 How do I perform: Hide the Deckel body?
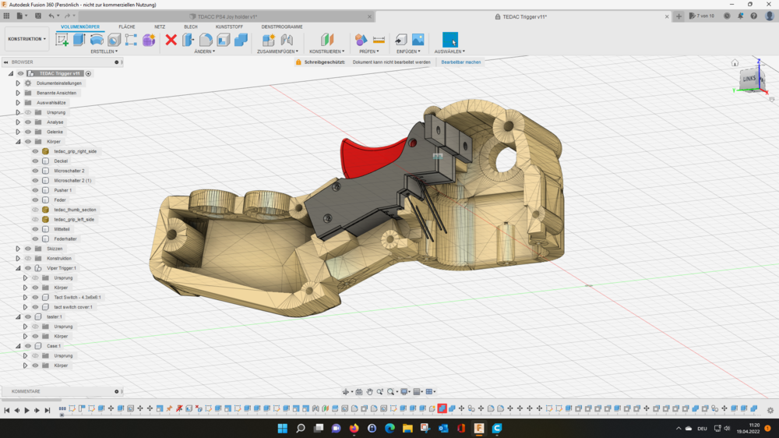pyautogui.click(x=35, y=161)
